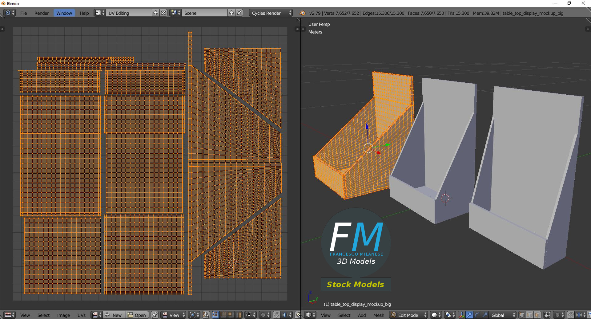Image resolution: width=591 pixels, height=319 pixels.
Task: Select vertex select mode in the 3D view
Action: 522,315
